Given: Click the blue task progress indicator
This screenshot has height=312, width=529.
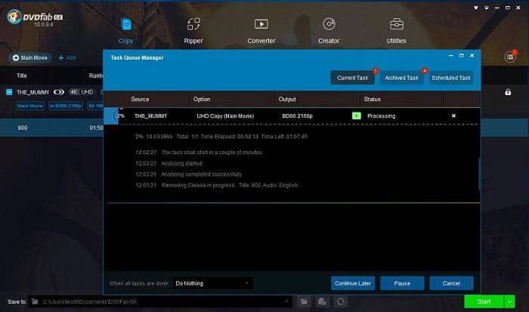Looking at the screenshot, I should 111,116.
